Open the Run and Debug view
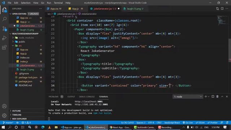Screen dimensions: 231x130 coord(4,38)
